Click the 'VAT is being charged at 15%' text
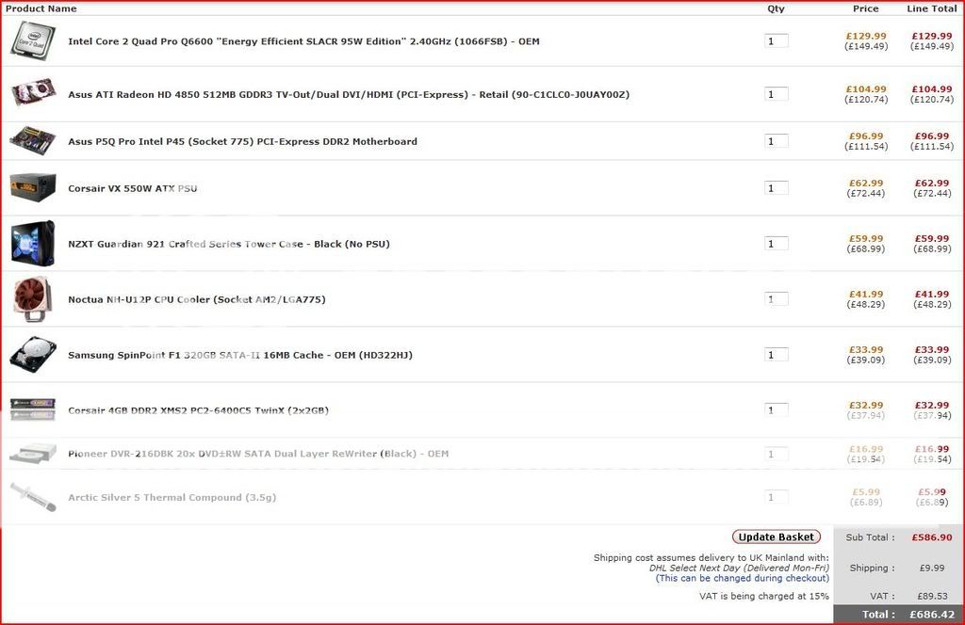This screenshot has height=625, width=965. coord(763,596)
